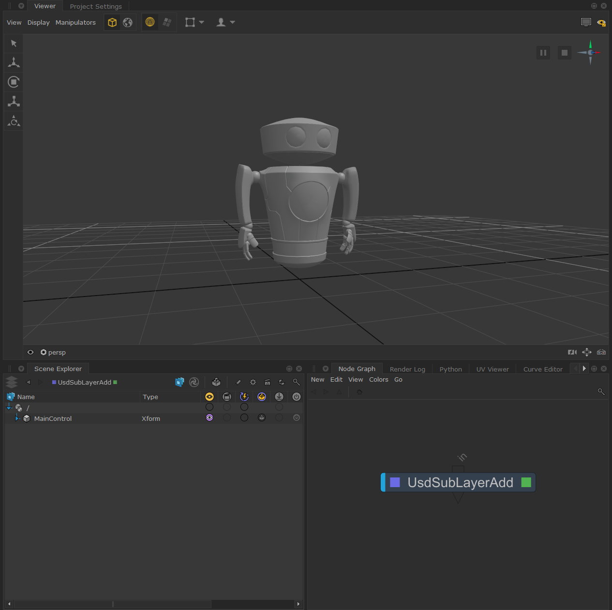Switch to the Project Settings tab
This screenshot has height=610, width=612.
(x=96, y=6)
